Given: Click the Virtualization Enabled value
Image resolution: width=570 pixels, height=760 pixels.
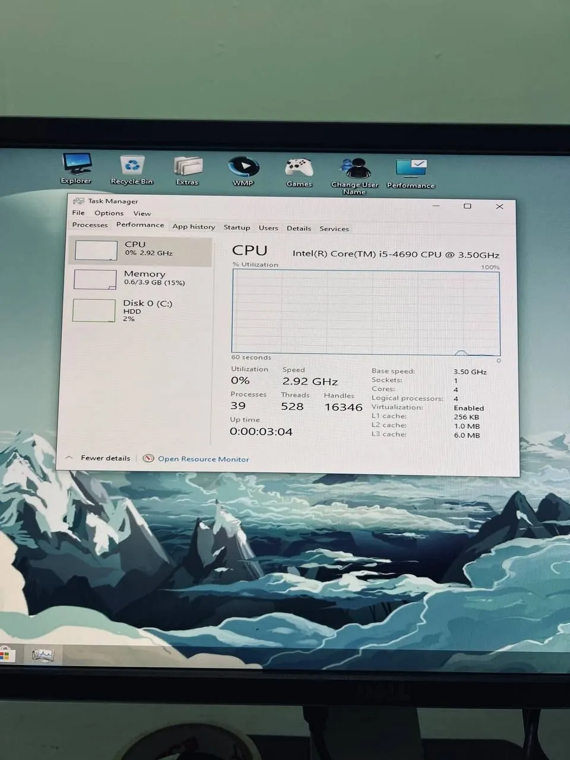Looking at the screenshot, I should pos(469,408).
